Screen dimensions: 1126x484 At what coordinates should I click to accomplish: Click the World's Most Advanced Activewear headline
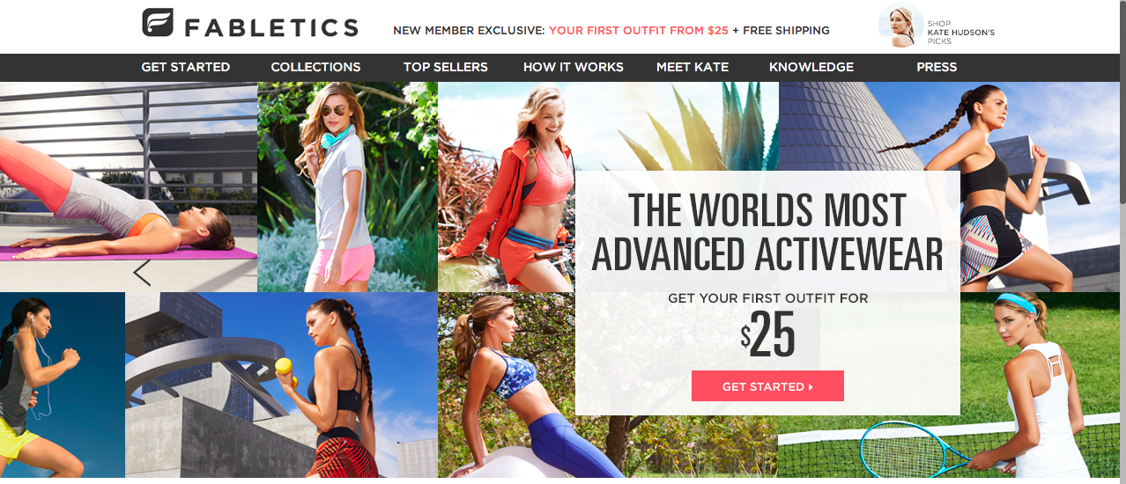pos(767,232)
